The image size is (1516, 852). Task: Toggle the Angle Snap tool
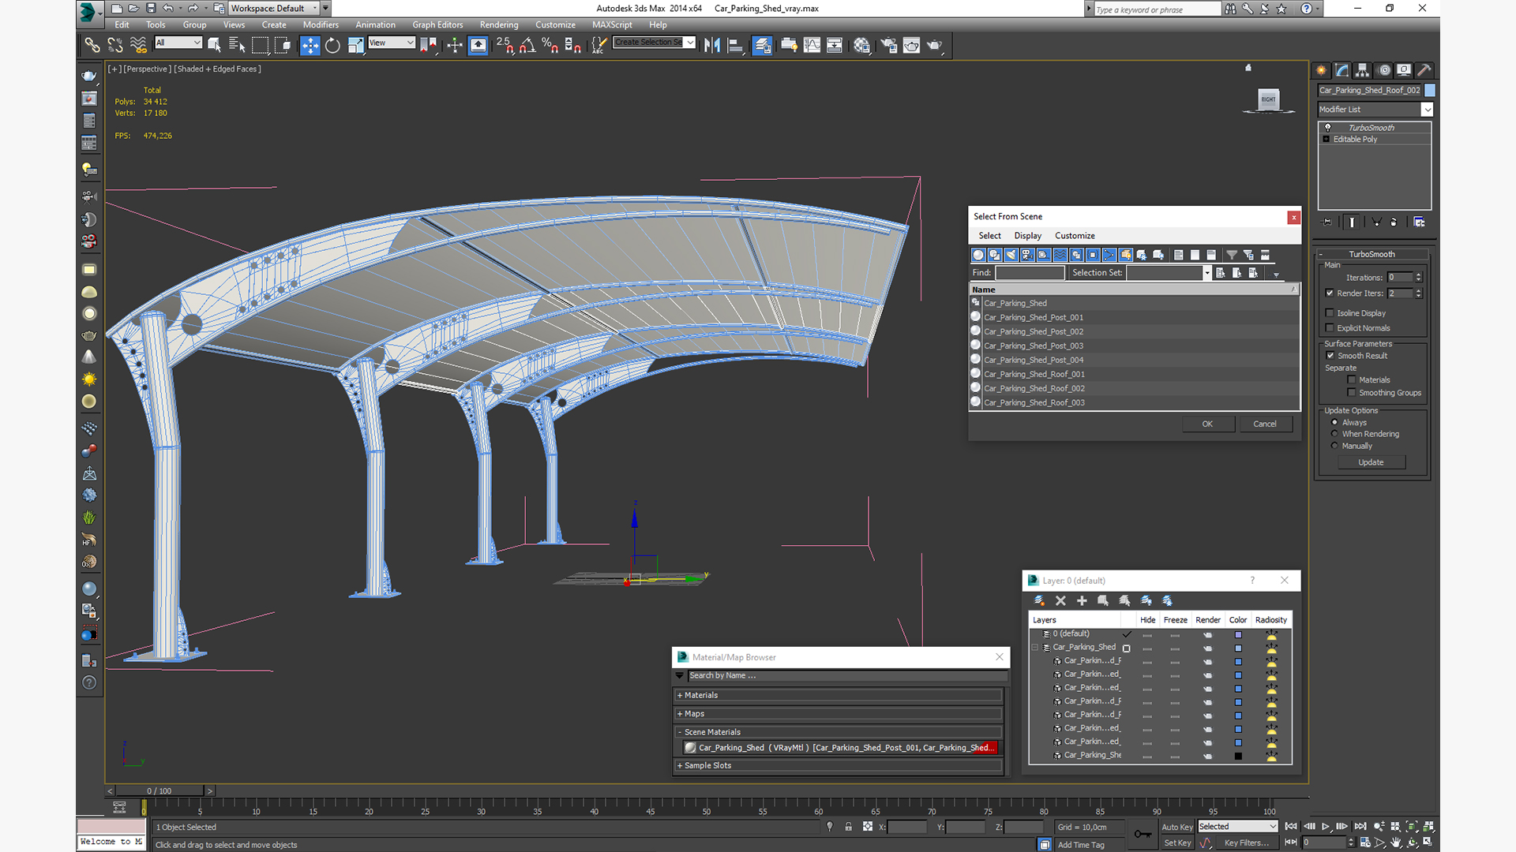coord(527,45)
